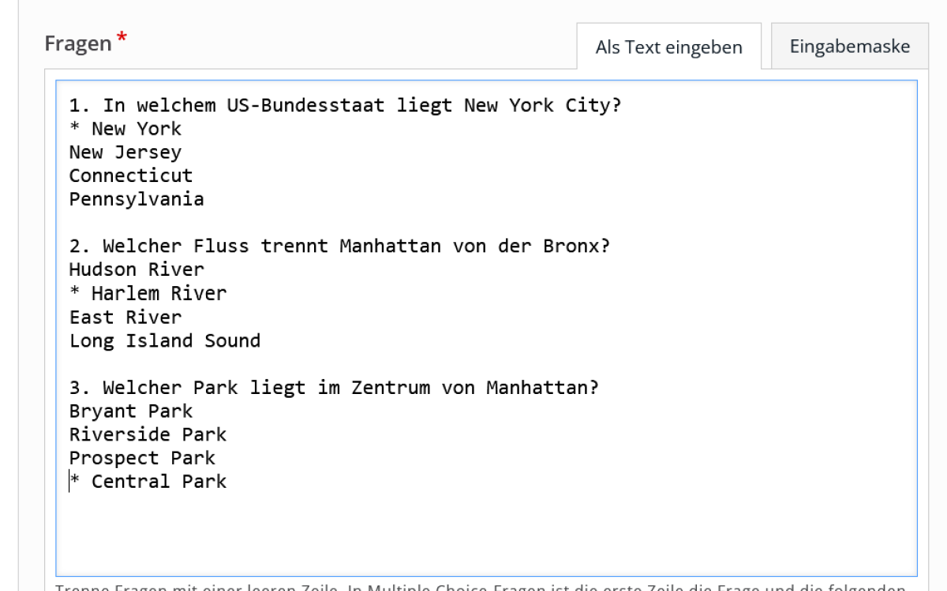The width and height of the screenshot is (947, 591).
Task: Click the '* New York' answer line
Action: click(125, 128)
